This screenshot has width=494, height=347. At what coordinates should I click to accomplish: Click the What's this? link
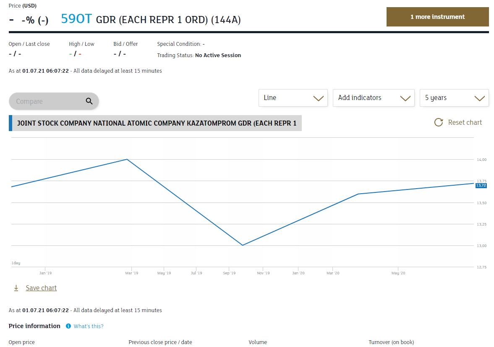point(89,326)
